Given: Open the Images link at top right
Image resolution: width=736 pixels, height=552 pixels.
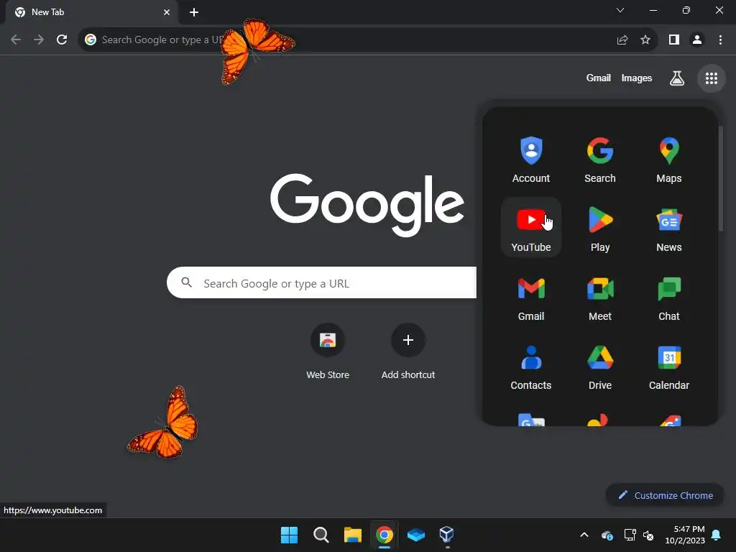Looking at the screenshot, I should (x=637, y=78).
